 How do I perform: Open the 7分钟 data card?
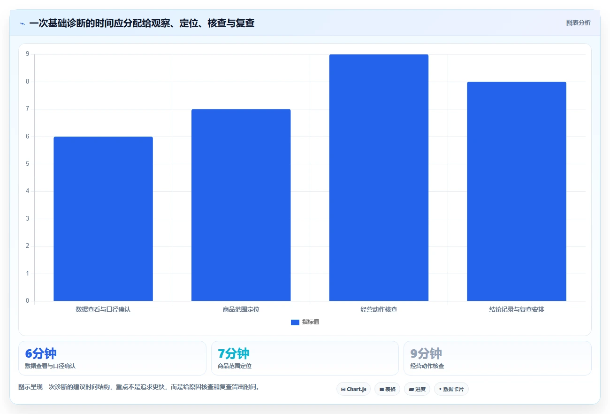305,358
